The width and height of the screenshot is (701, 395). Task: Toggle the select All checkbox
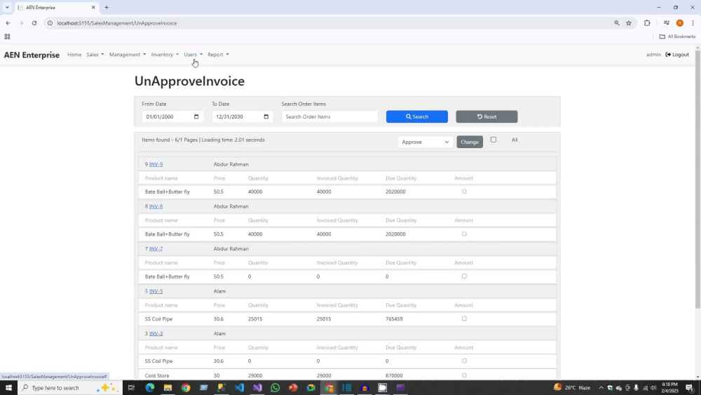(494, 140)
